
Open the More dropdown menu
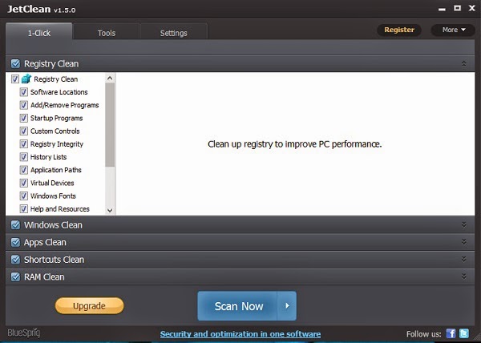(x=453, y=30)
